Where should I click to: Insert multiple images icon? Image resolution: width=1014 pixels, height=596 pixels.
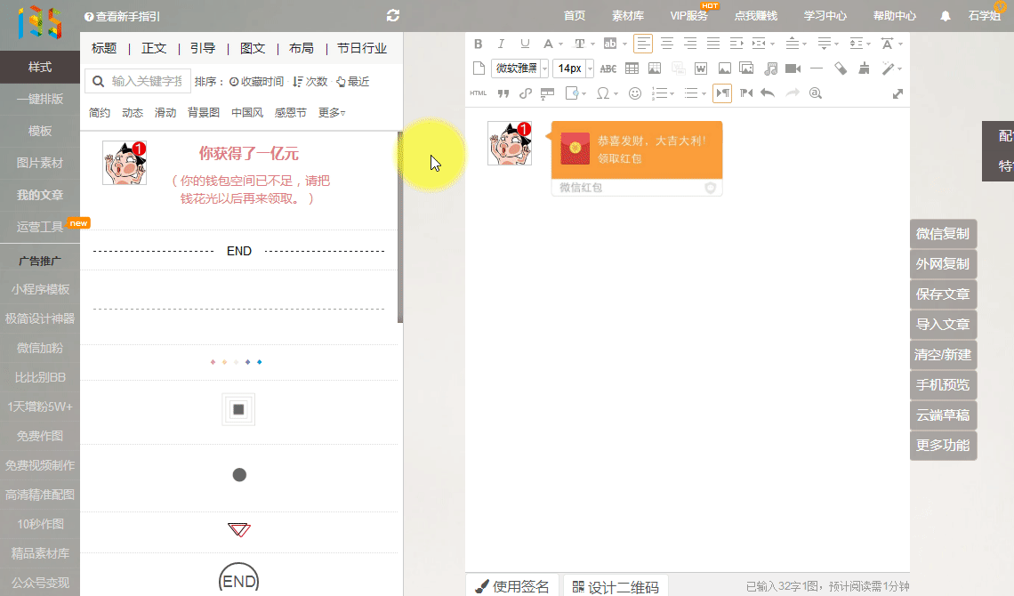pyautogui.click(x=746, y=68)
